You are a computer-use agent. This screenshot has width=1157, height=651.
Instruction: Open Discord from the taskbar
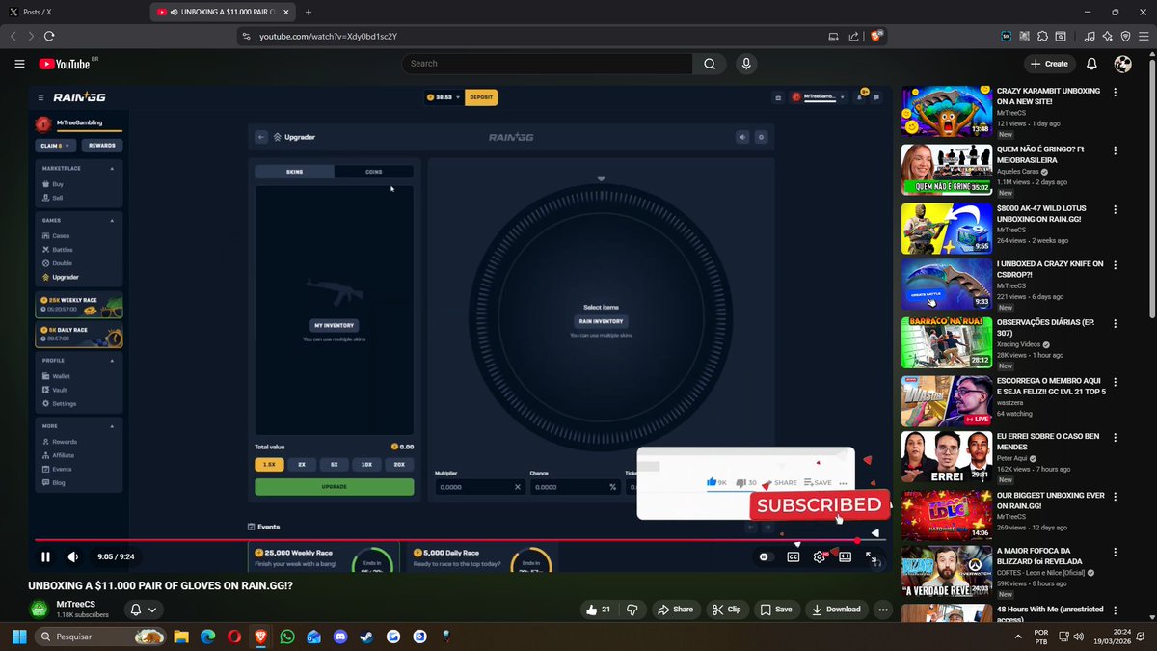pyautogui.click(x=340, y=637)
